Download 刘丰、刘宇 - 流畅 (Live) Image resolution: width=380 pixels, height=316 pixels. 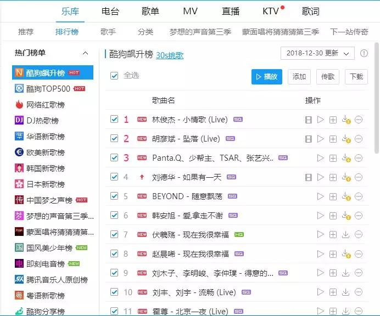[345, 292]
